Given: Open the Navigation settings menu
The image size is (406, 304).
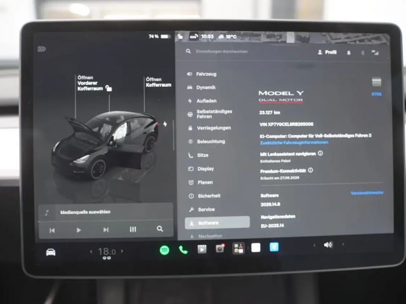Looking at the screenshot, I should click(206, 236).
